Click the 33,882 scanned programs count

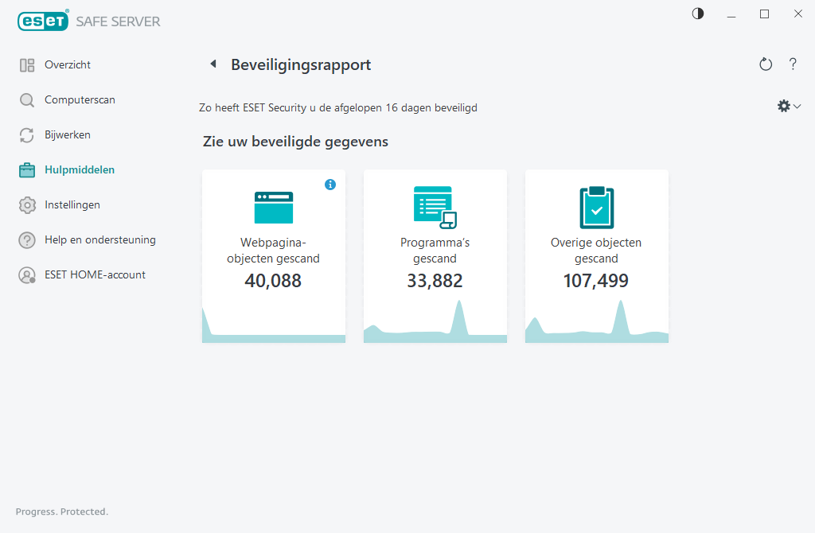(x=435, y=281)
